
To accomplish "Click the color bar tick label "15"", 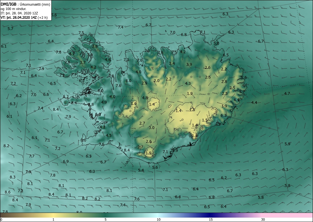I will tap(211, 220).
